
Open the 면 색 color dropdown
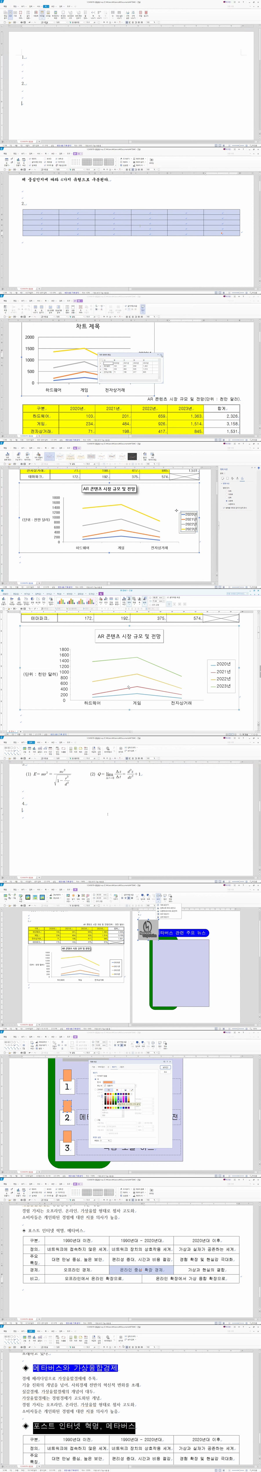(x=114, y=1082)
